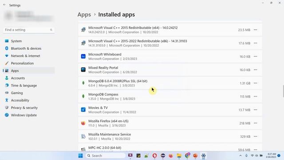
Task: Open options for Microsoft Visual C++ 2015 Redistributable (x64)
Action: coord(256,30)
